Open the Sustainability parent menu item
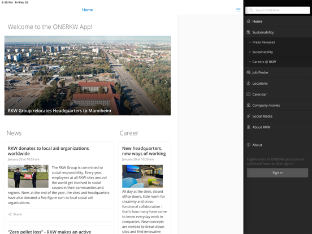 pyautogui.click(x=278, y=32)
